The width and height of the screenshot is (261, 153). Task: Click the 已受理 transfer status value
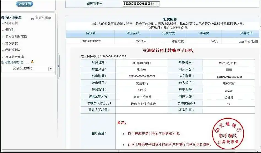pos(229,97)
